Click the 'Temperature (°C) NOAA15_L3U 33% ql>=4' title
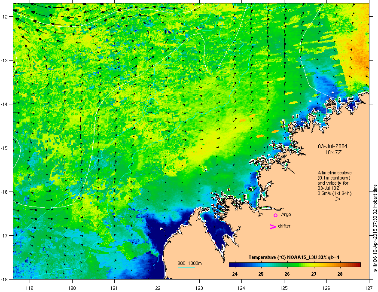Viewport: 378px width, 292px height. (294, 257)
